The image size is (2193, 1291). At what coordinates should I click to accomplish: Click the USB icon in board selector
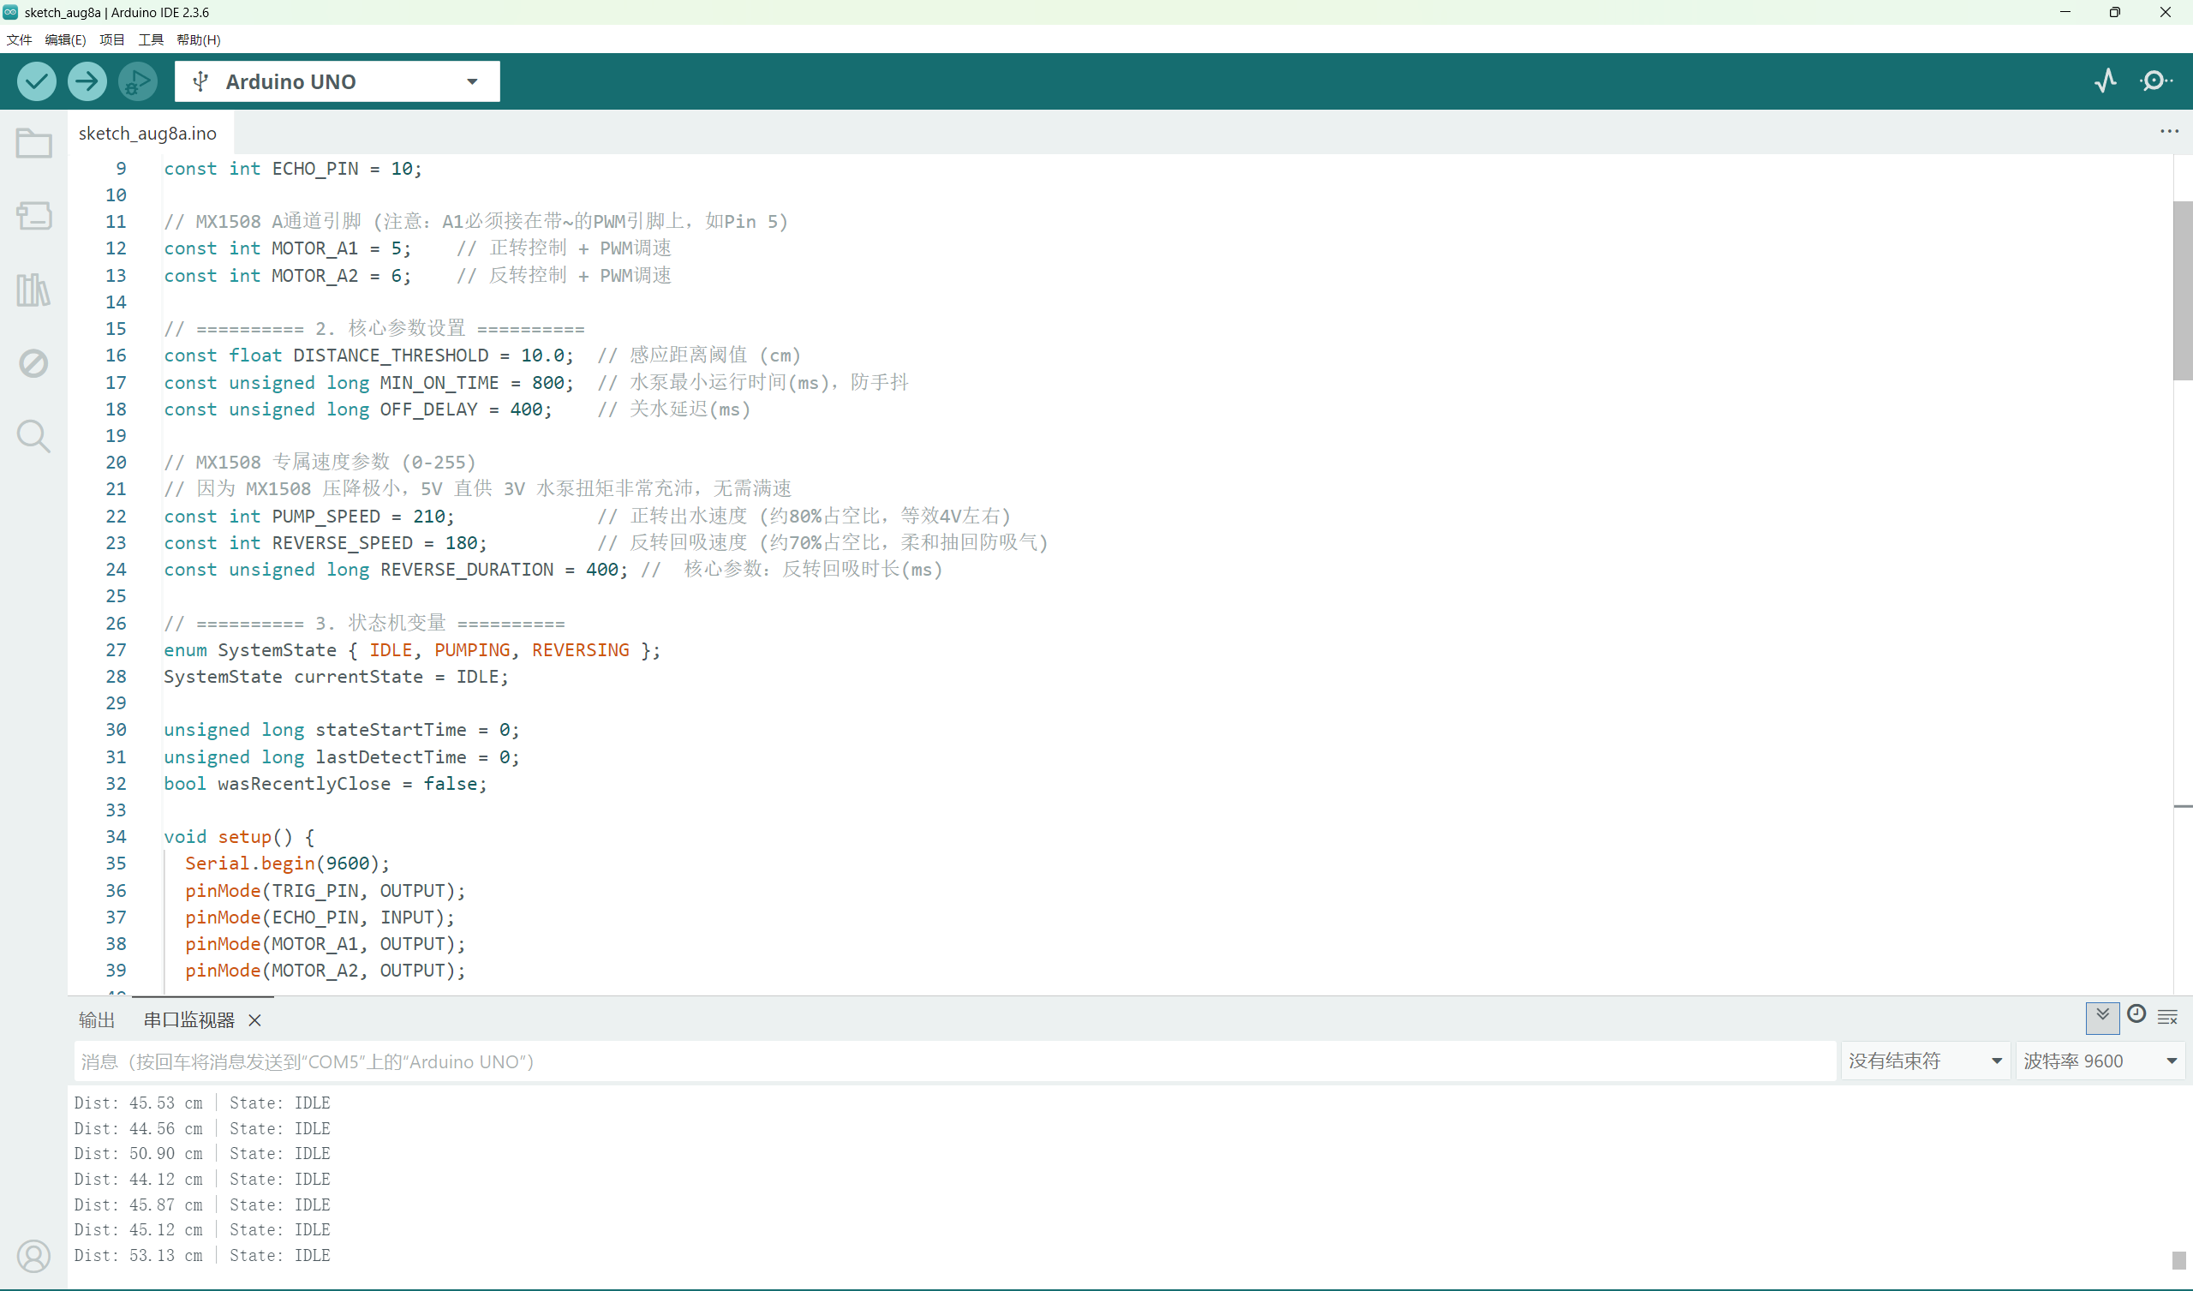click(x=201, y=82)
